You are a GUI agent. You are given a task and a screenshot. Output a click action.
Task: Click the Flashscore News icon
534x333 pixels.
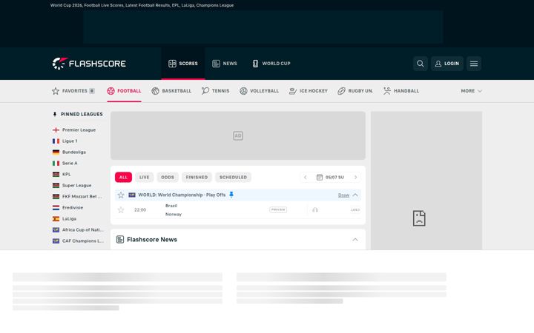tap(120, 240)
